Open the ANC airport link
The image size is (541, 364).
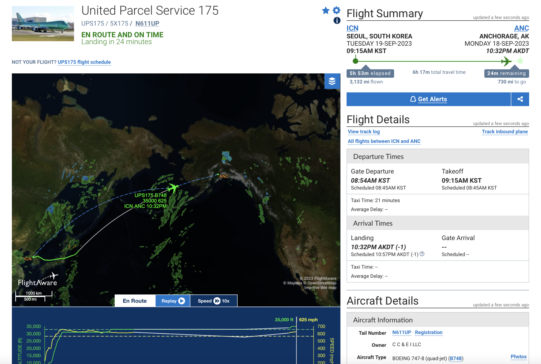[x=522, y=28]
